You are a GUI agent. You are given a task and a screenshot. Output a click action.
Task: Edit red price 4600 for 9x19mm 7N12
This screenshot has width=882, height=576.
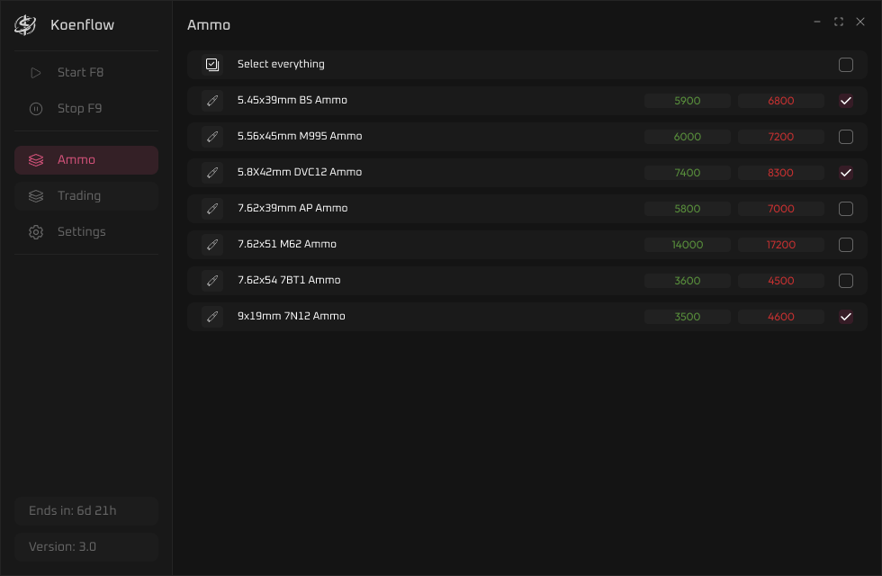click(781, 317)
